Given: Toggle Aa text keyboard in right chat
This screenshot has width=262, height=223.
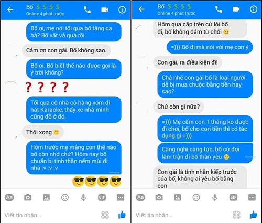Looking at the screenshot, I should point(140,197).
